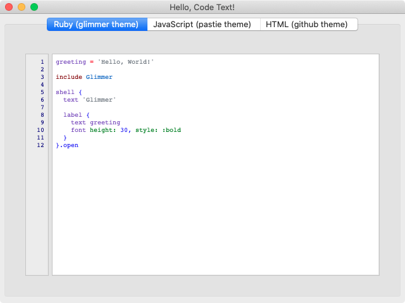Click line number 8 in the gutter
The height and width of the screenshot is (303, 405).
(42, 115)
